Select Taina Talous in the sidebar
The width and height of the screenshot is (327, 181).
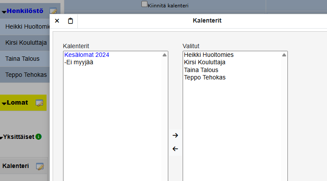(x=22, y=59)
